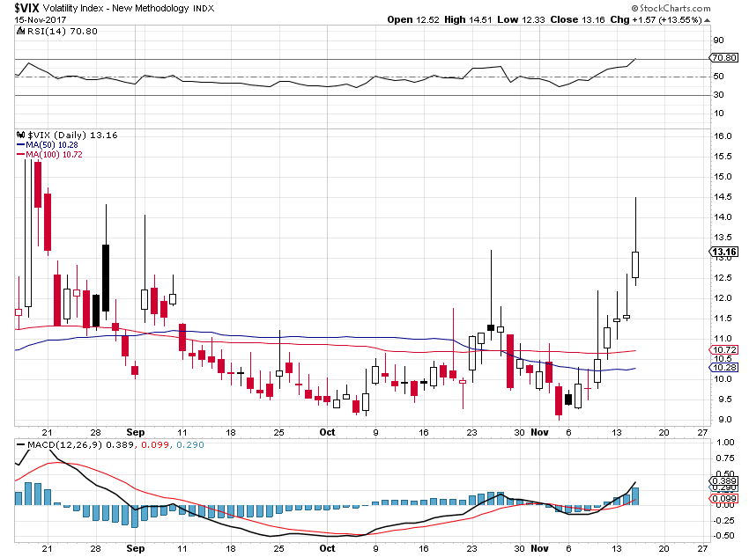
Task: Click the red 10.72 moving average axis tag
Action: point(725,350)
